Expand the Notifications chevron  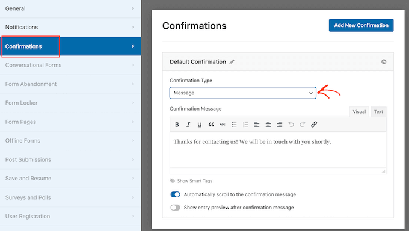132,27
